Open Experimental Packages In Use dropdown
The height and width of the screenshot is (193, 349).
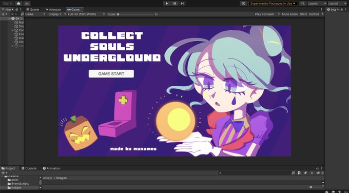pyautogui.click(x=273, y=4)
